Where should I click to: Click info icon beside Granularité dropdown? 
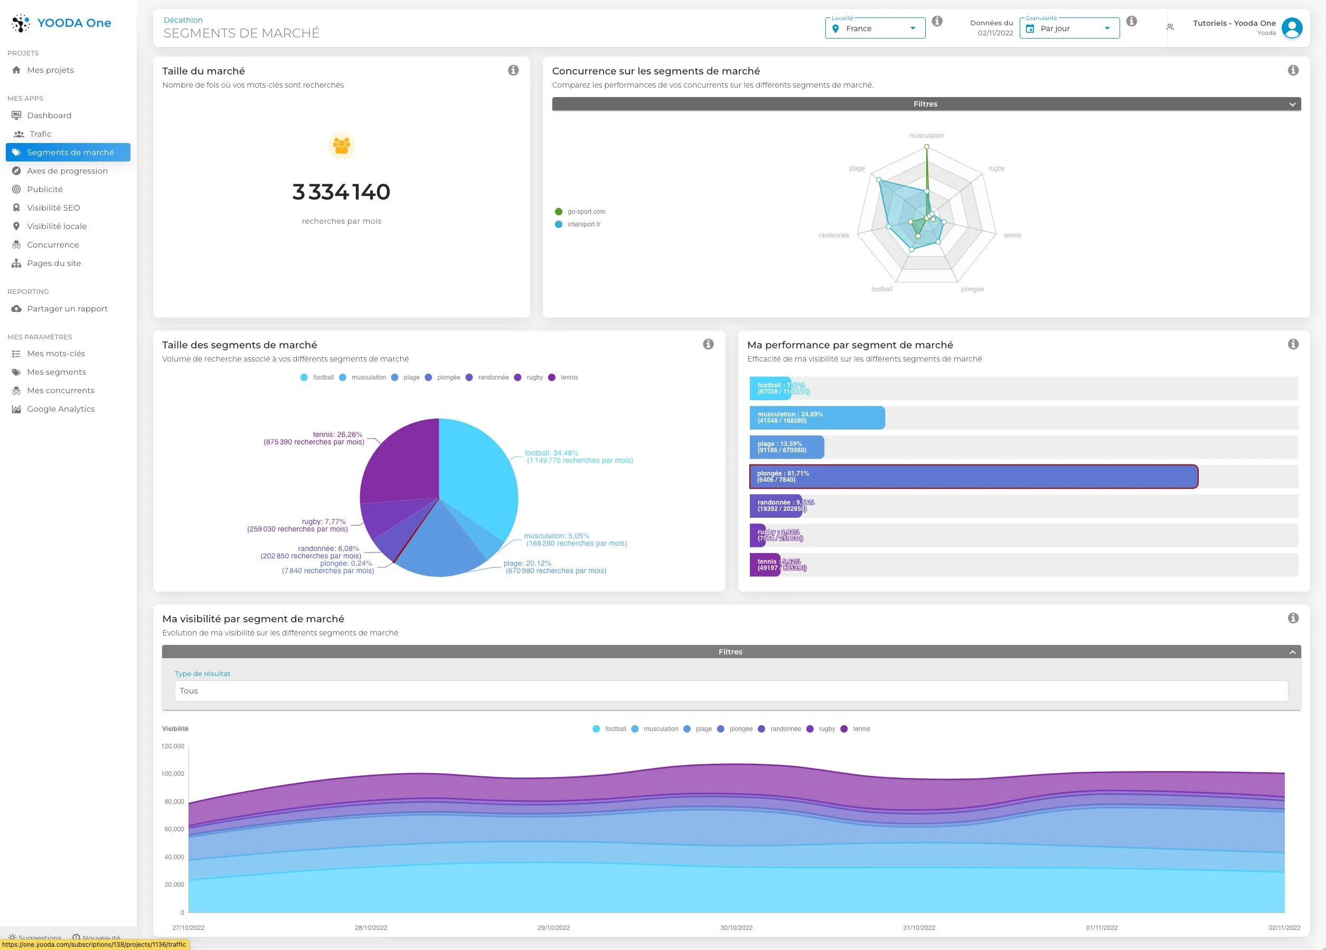coord(1131,21)
